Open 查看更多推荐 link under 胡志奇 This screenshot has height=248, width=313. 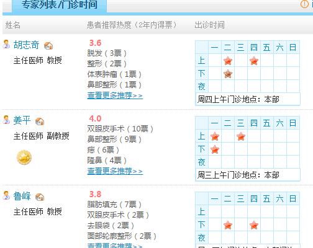tap(115, 95)
